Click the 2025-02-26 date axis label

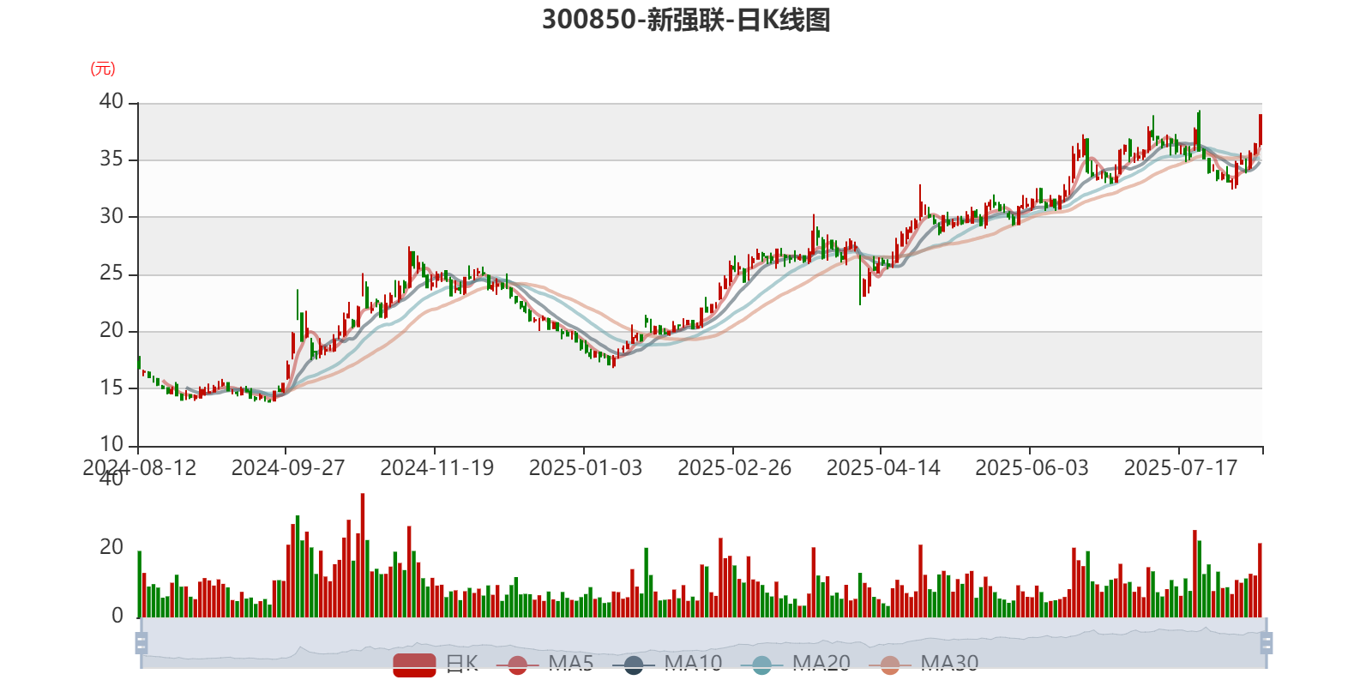coord(735,468)
